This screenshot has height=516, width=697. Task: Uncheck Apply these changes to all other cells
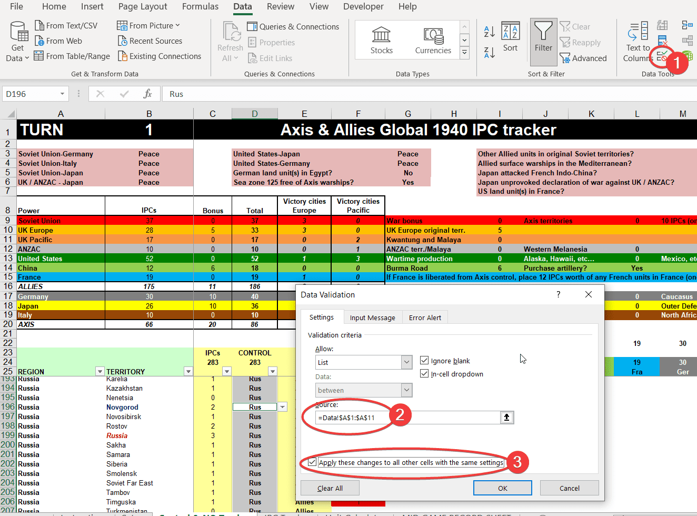(312, 462)
